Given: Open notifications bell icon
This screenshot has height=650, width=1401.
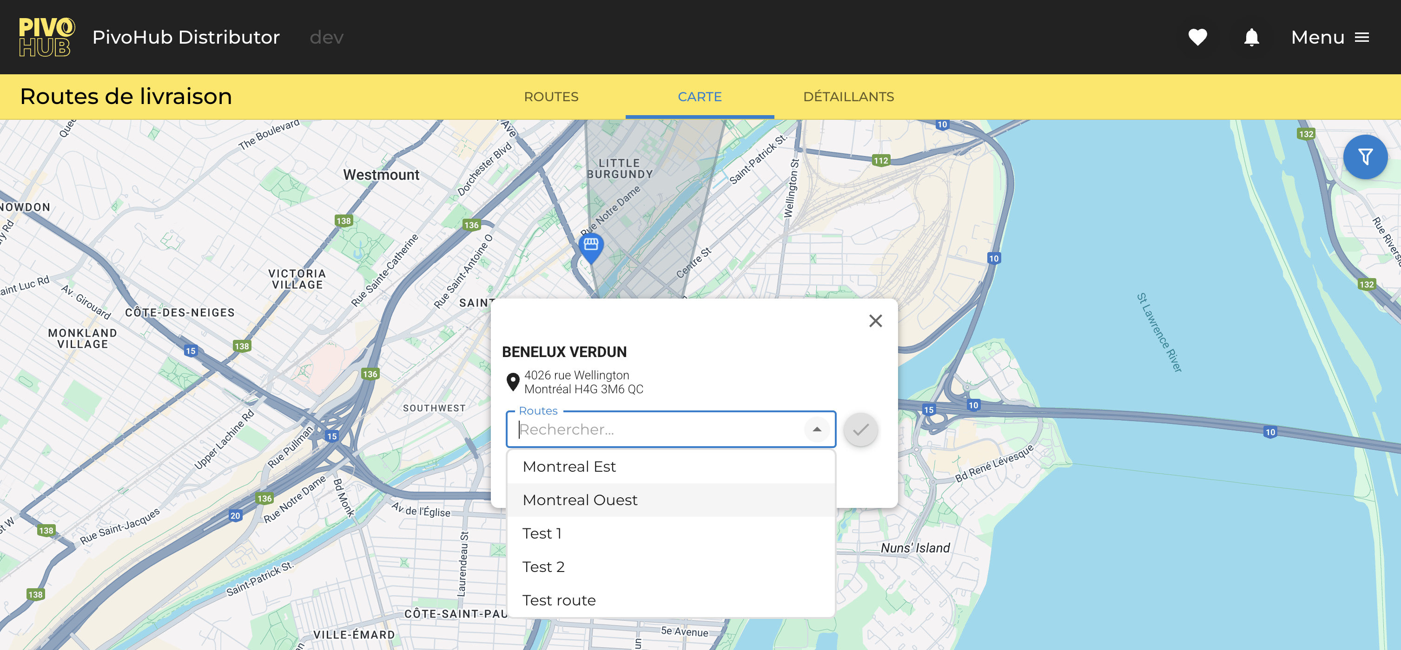Looking at the screenshot, I should [1251, 37].
